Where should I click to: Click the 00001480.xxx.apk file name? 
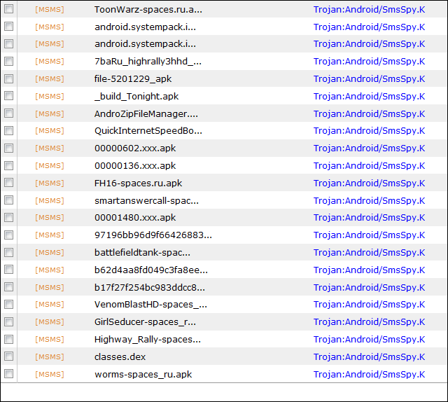click(135, 218)
